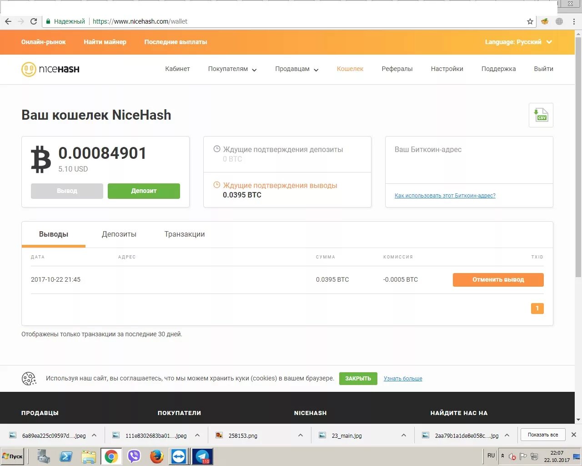Screen dimensions: 582x466
Task: Open the Кошелек menu item
Action: pos(350,69)
